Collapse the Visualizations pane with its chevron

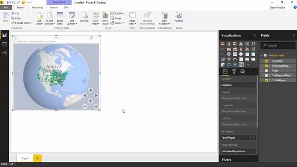(254, 35)
